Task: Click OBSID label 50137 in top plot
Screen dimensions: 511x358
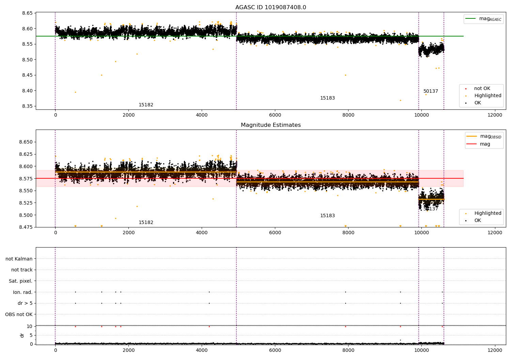Action: tap(431, 91)
